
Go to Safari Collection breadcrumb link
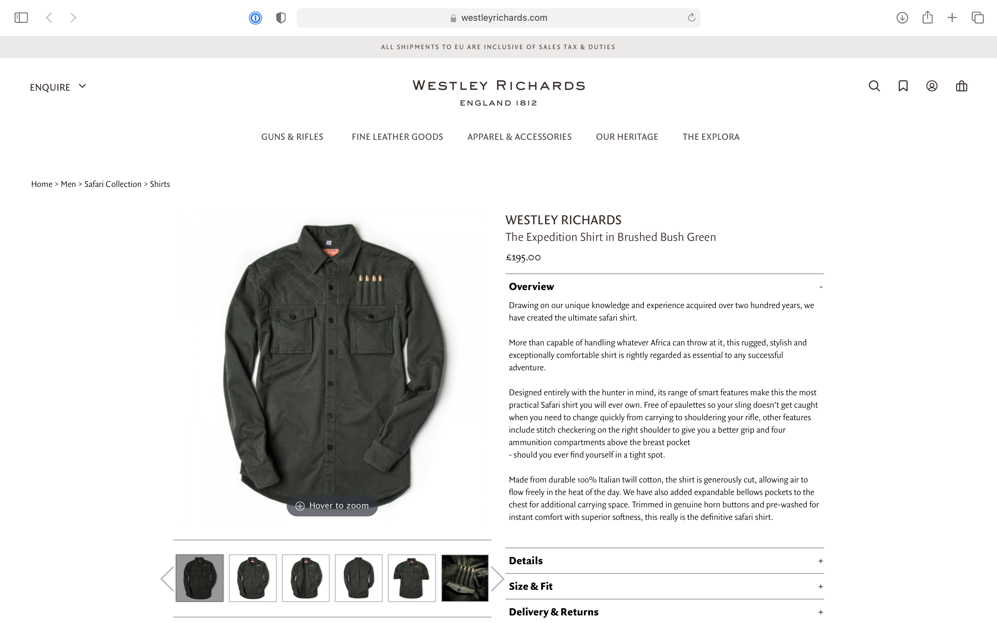[x=113, y=184]
